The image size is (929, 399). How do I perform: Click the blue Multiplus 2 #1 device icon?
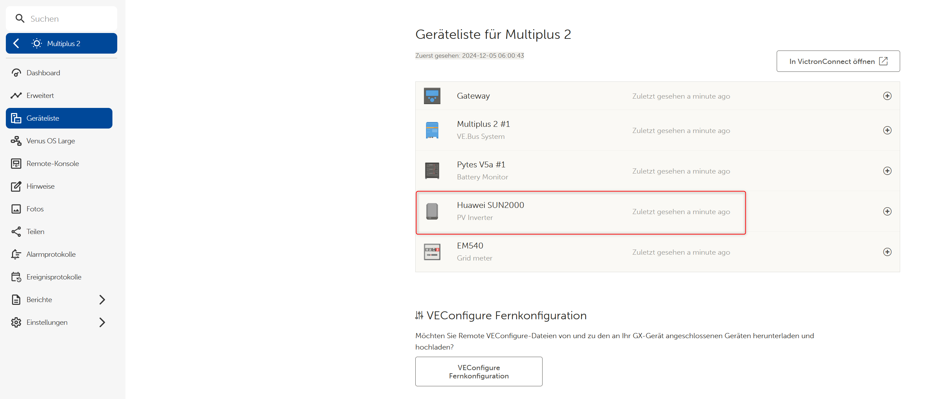[432, 130]
